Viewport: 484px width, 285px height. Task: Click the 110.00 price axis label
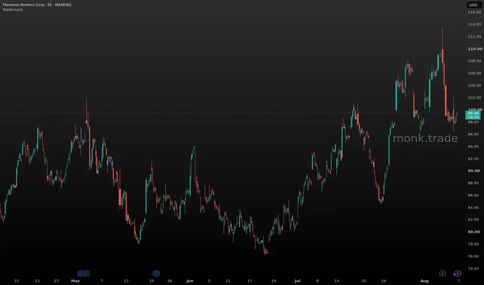pos(475,49)
